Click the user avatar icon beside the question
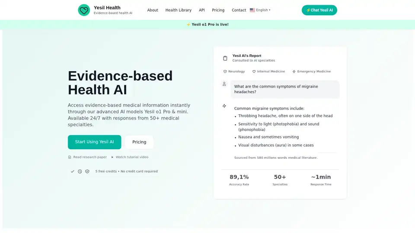 224,84
